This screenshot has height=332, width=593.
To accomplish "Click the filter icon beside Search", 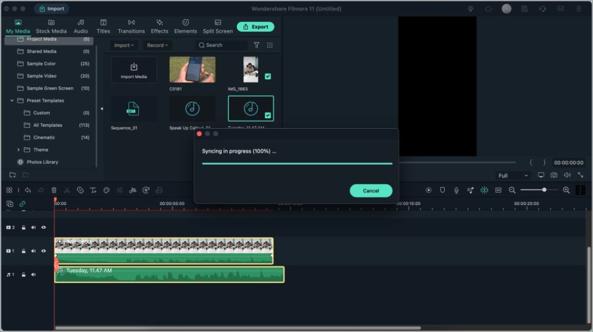I will pos(257,45).
